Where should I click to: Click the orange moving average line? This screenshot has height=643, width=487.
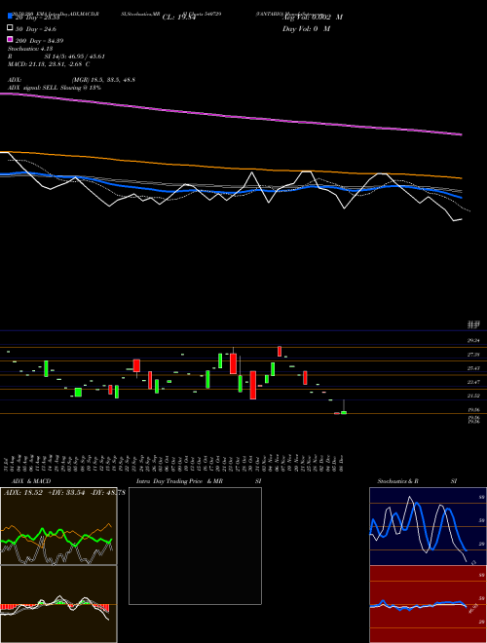click(231, 168)
